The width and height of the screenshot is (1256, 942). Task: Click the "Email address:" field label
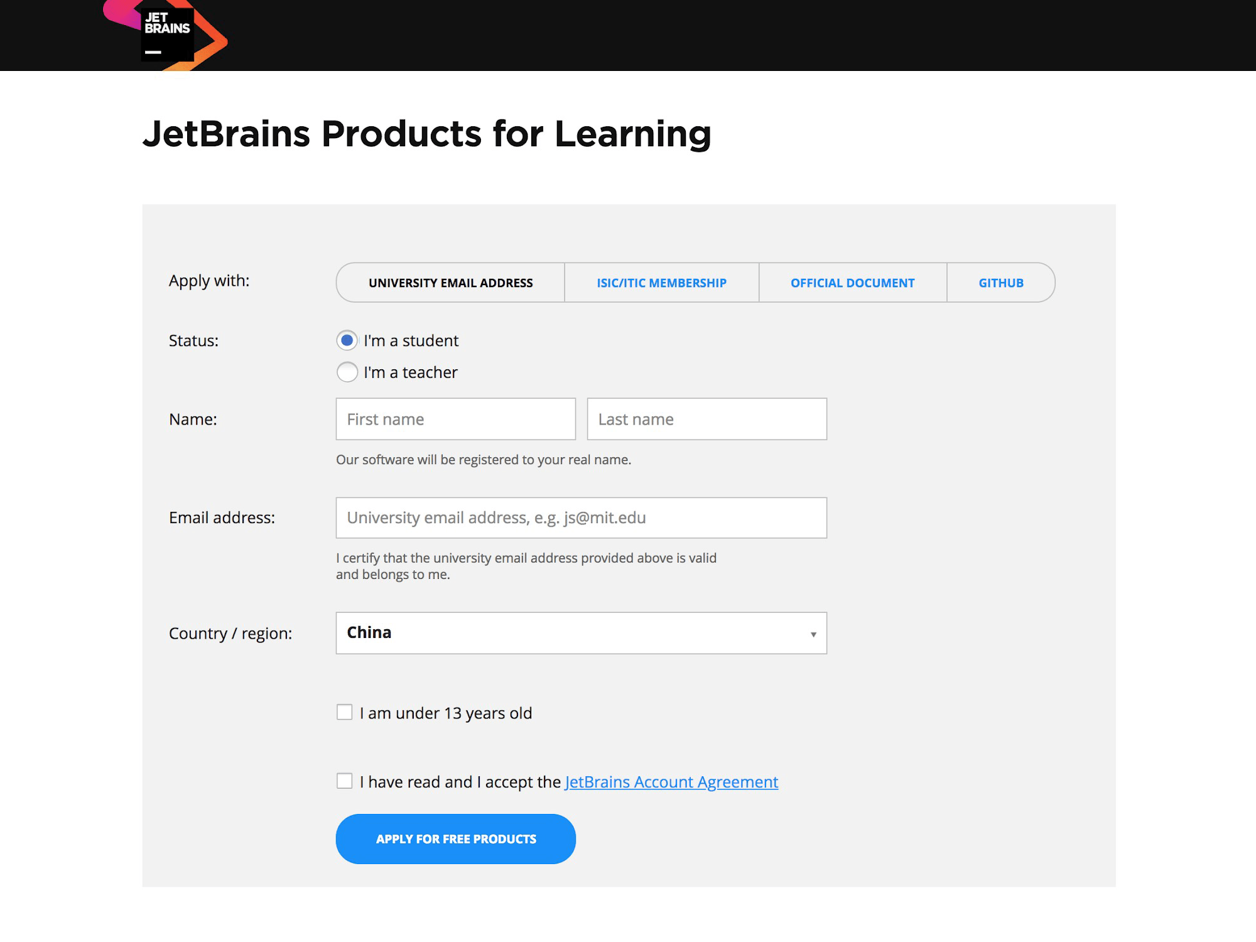222,517
